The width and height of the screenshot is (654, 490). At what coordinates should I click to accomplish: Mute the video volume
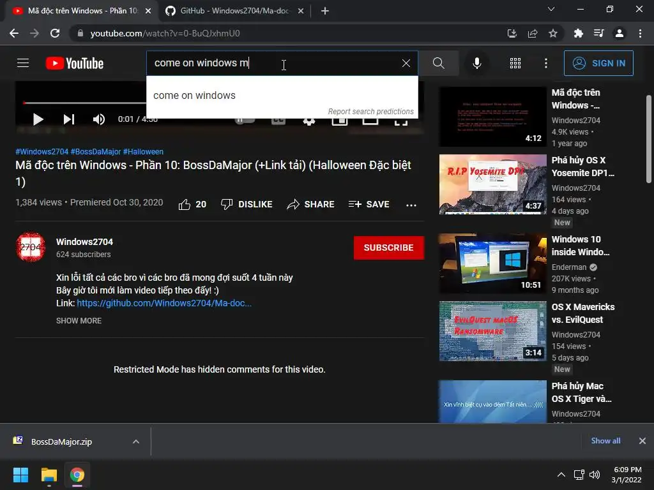pyautogui.click(x=99, y=119)
